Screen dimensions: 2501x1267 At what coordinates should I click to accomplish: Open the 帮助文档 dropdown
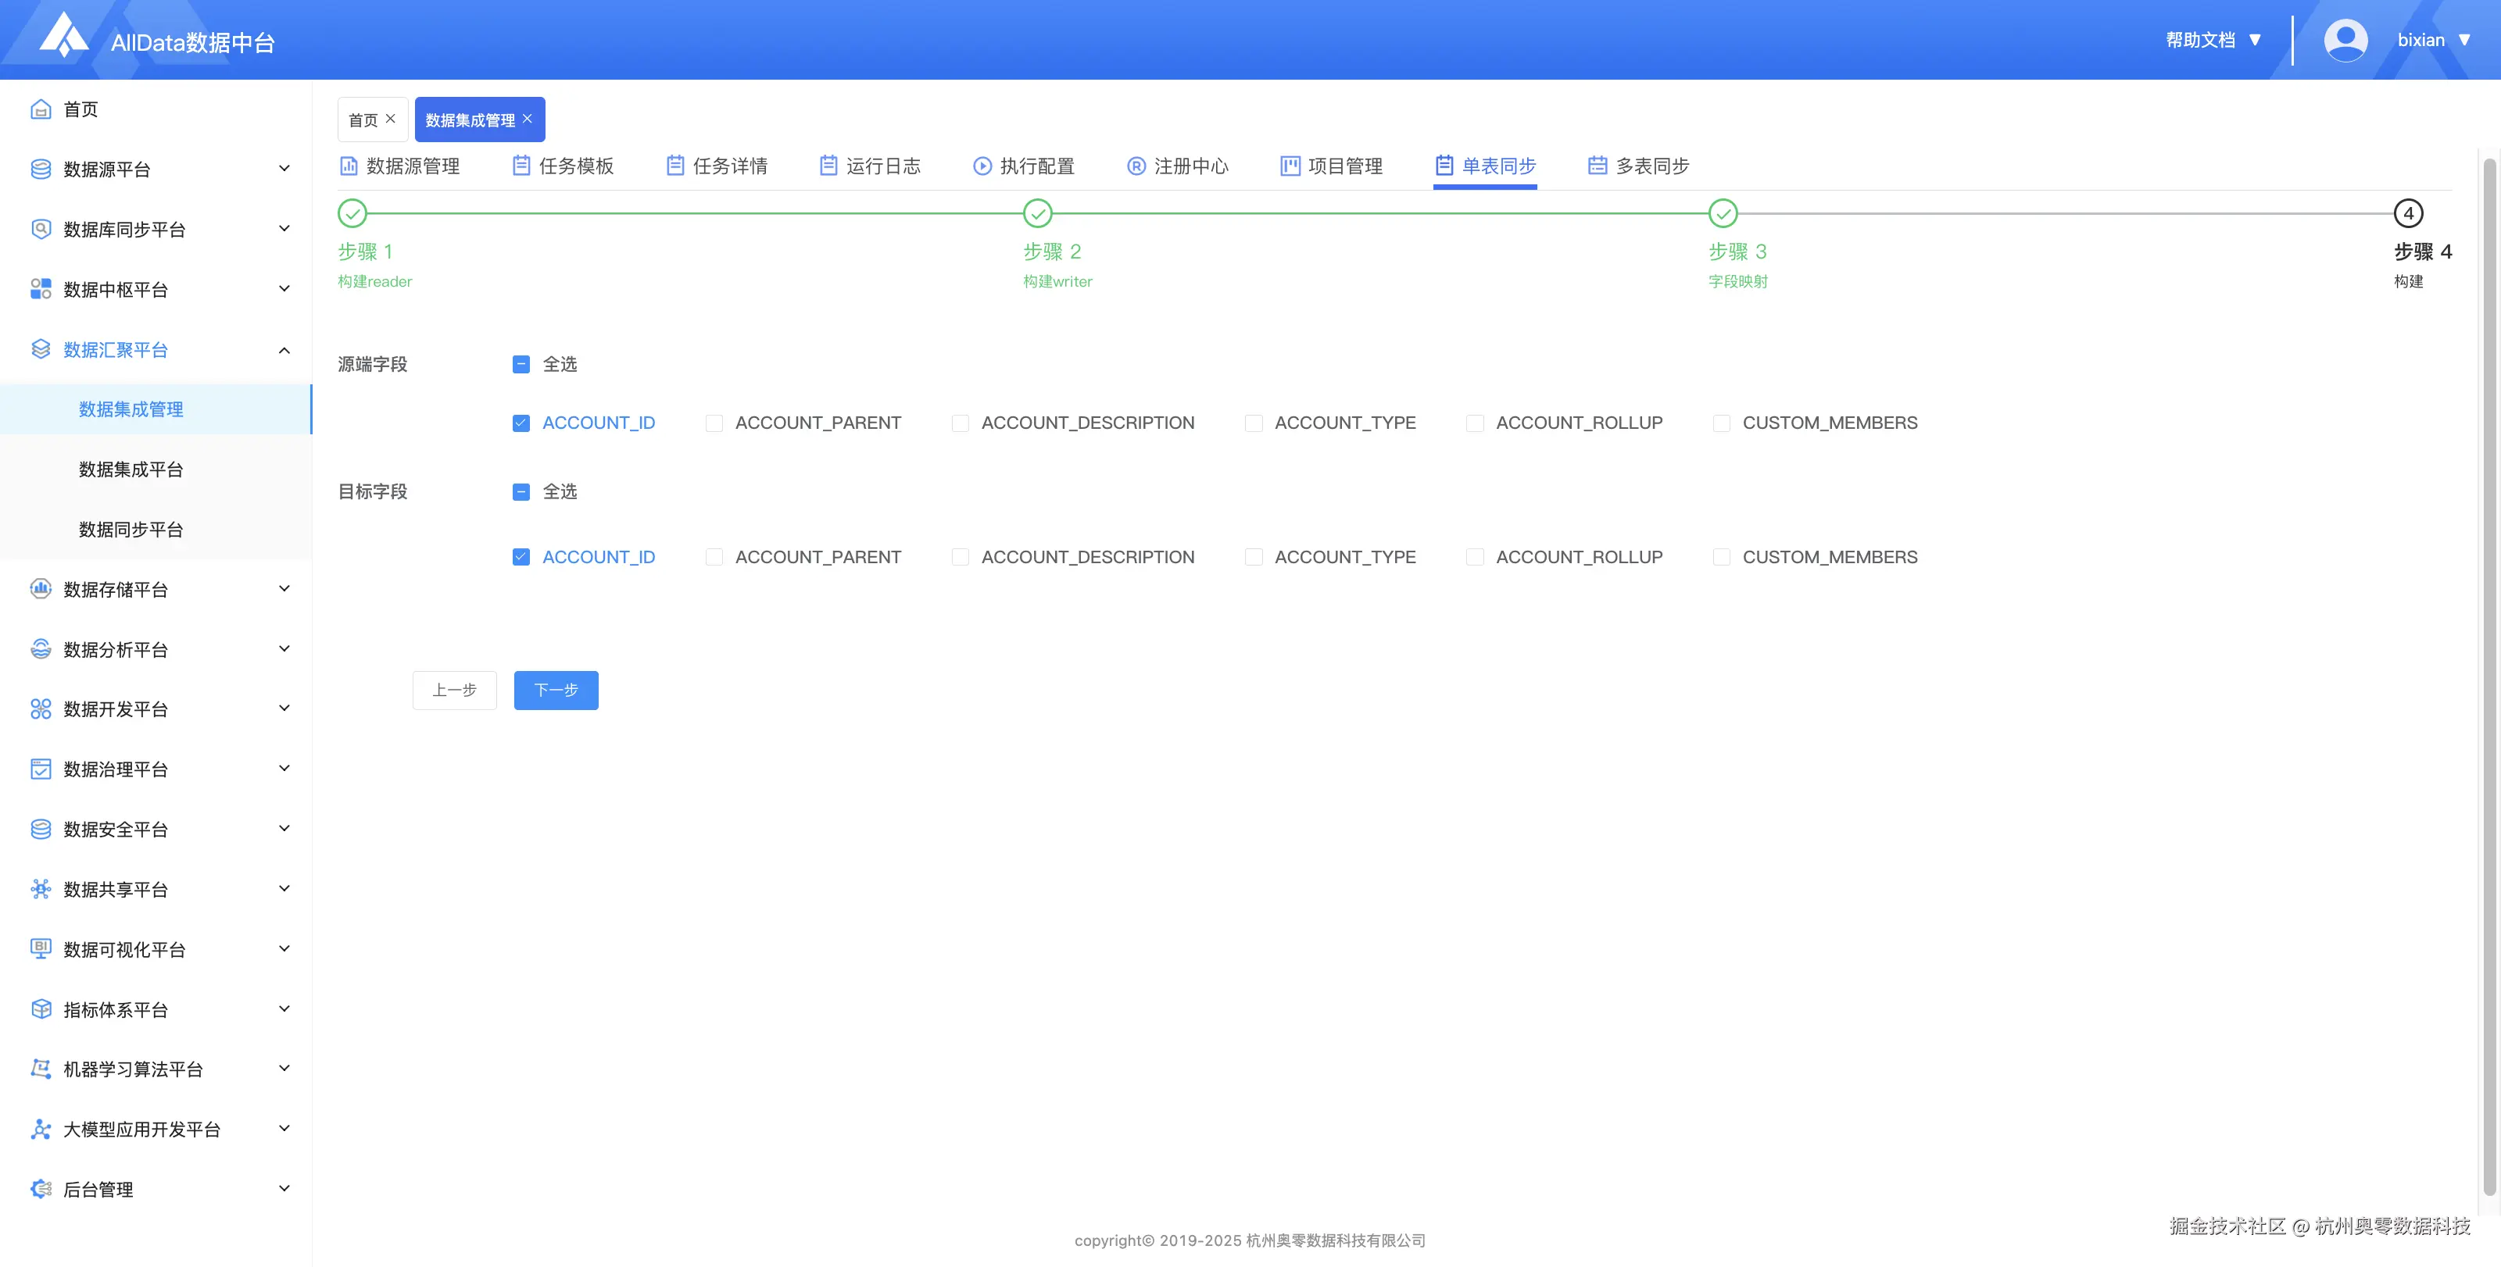click(2213, 40)
